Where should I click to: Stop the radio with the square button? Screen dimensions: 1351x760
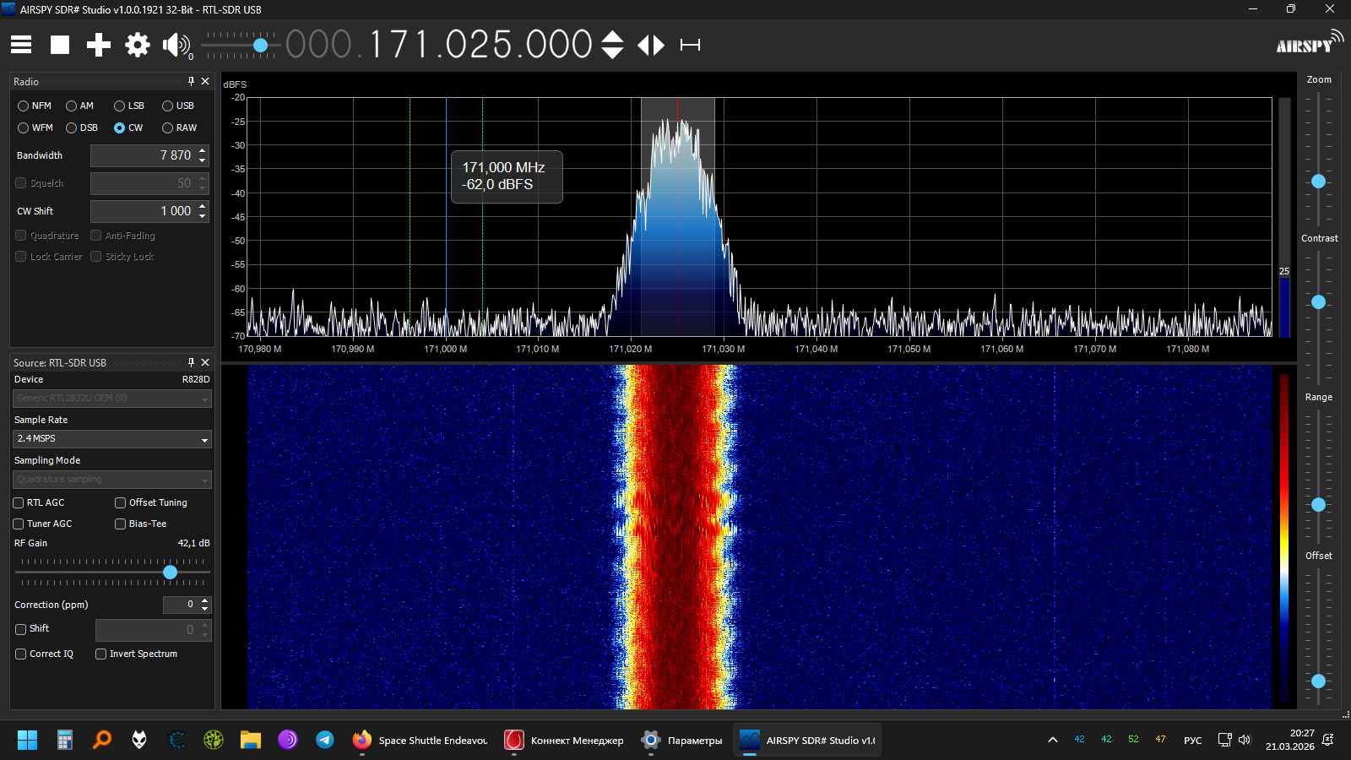pyautogui.click(x=60, y=45)
